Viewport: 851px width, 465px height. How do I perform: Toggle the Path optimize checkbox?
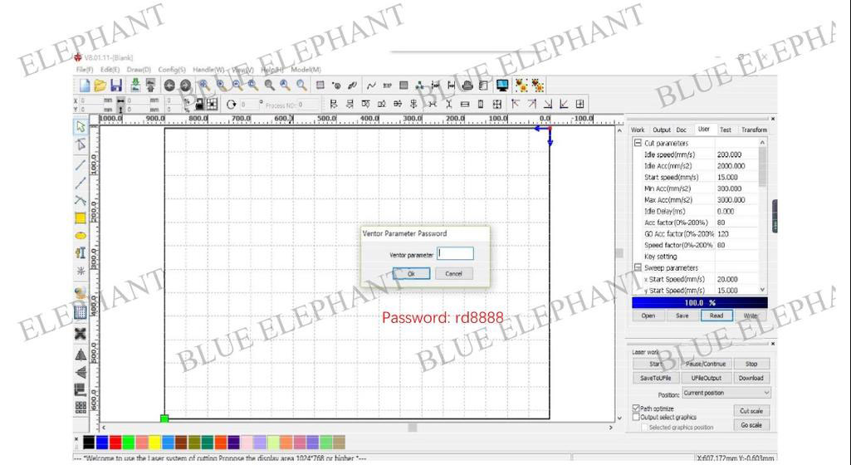pos(635,408)
